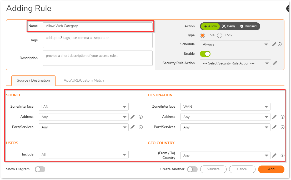Click the pencil edit icon beside Schedule

(x=274, y=44)
